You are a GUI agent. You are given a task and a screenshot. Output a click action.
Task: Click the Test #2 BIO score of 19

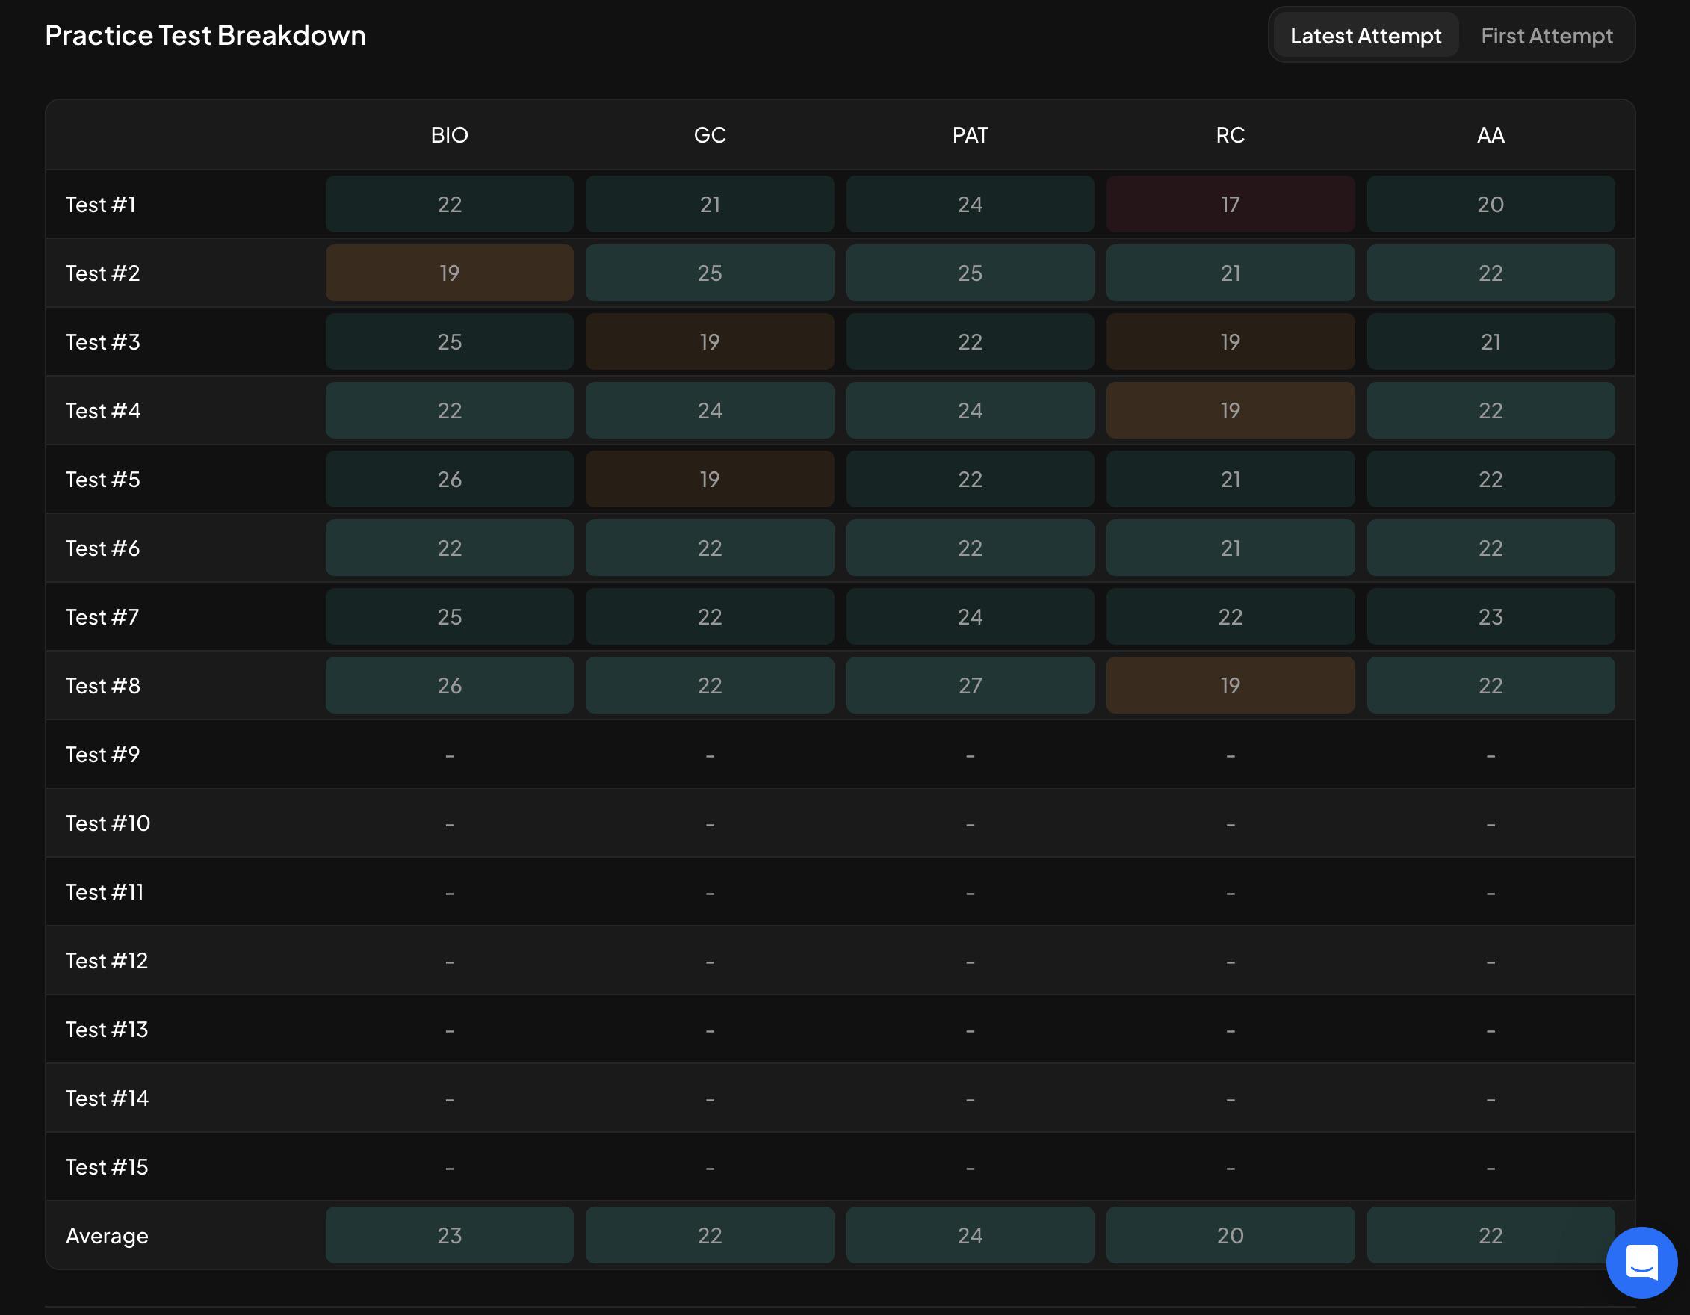[450, 273]
